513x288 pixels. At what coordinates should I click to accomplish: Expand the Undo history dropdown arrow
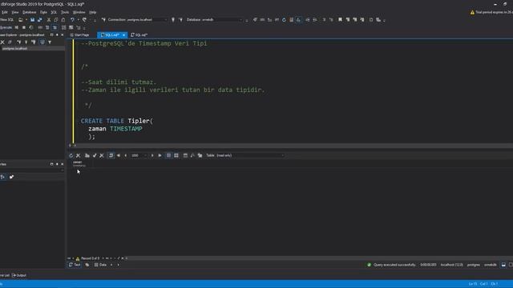click(x=78, y=20)
